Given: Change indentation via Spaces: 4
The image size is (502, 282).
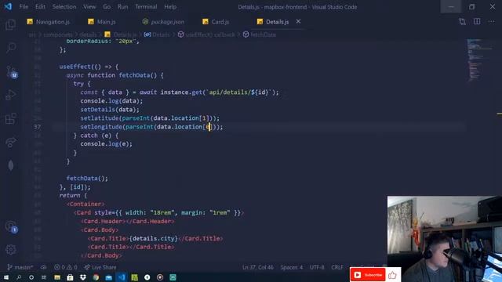Looking at the screenshot, I should (291, 267).
